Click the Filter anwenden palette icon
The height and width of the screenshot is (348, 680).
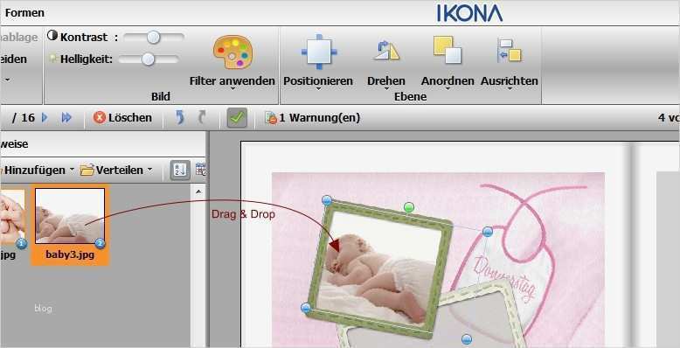coord(232,52)
